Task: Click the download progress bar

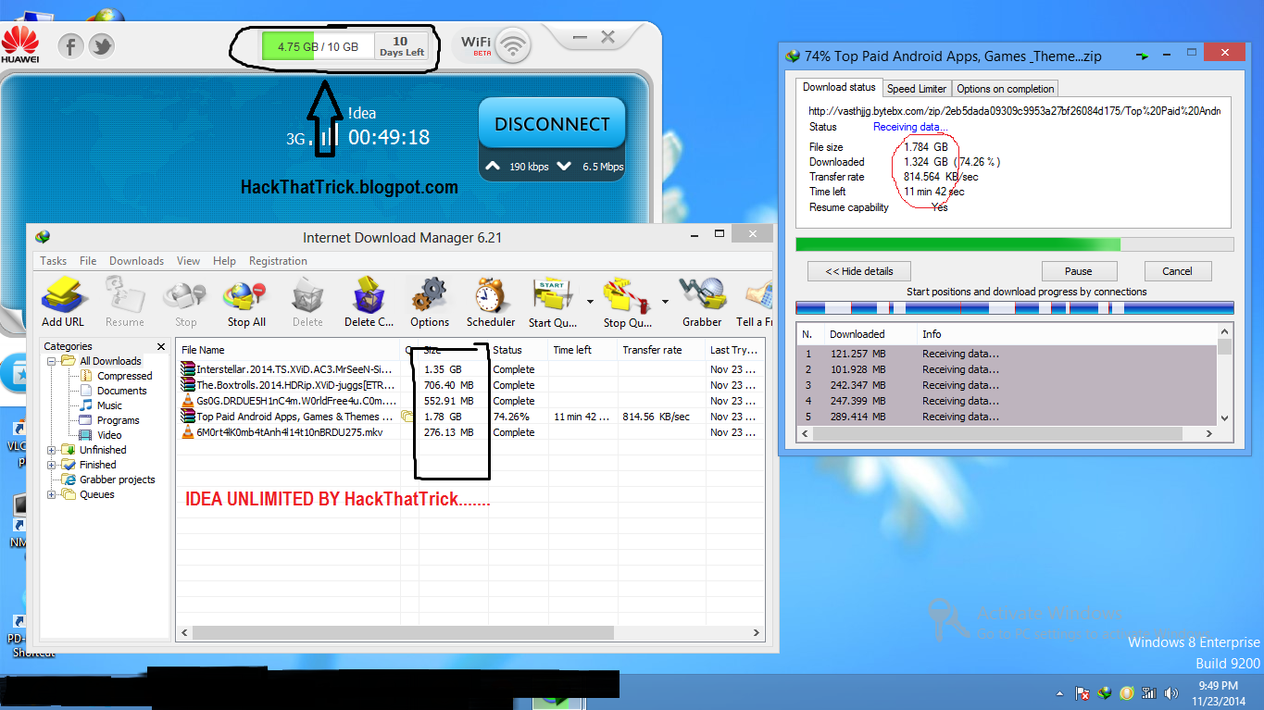Action: [x=1015, y=244]
